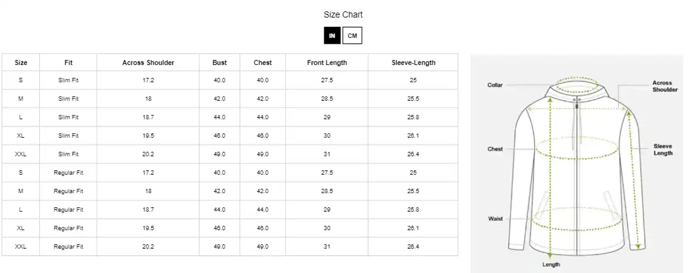The image size is (690, 273).
Task: Click the Chest label in the diagram
Action: pos(495,149)
